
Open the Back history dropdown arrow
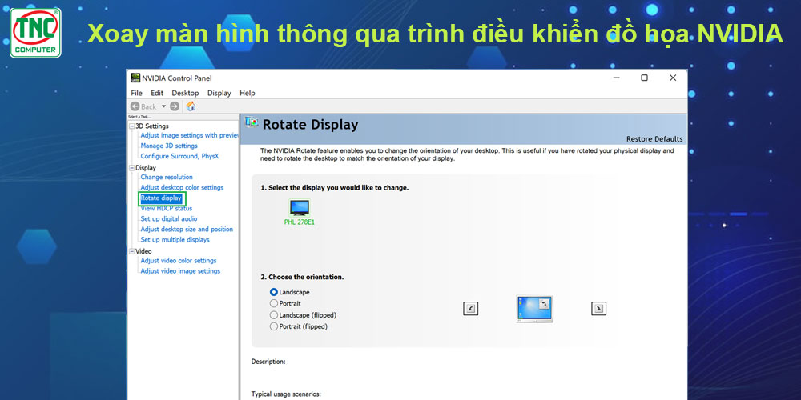[x=163, y=106]
